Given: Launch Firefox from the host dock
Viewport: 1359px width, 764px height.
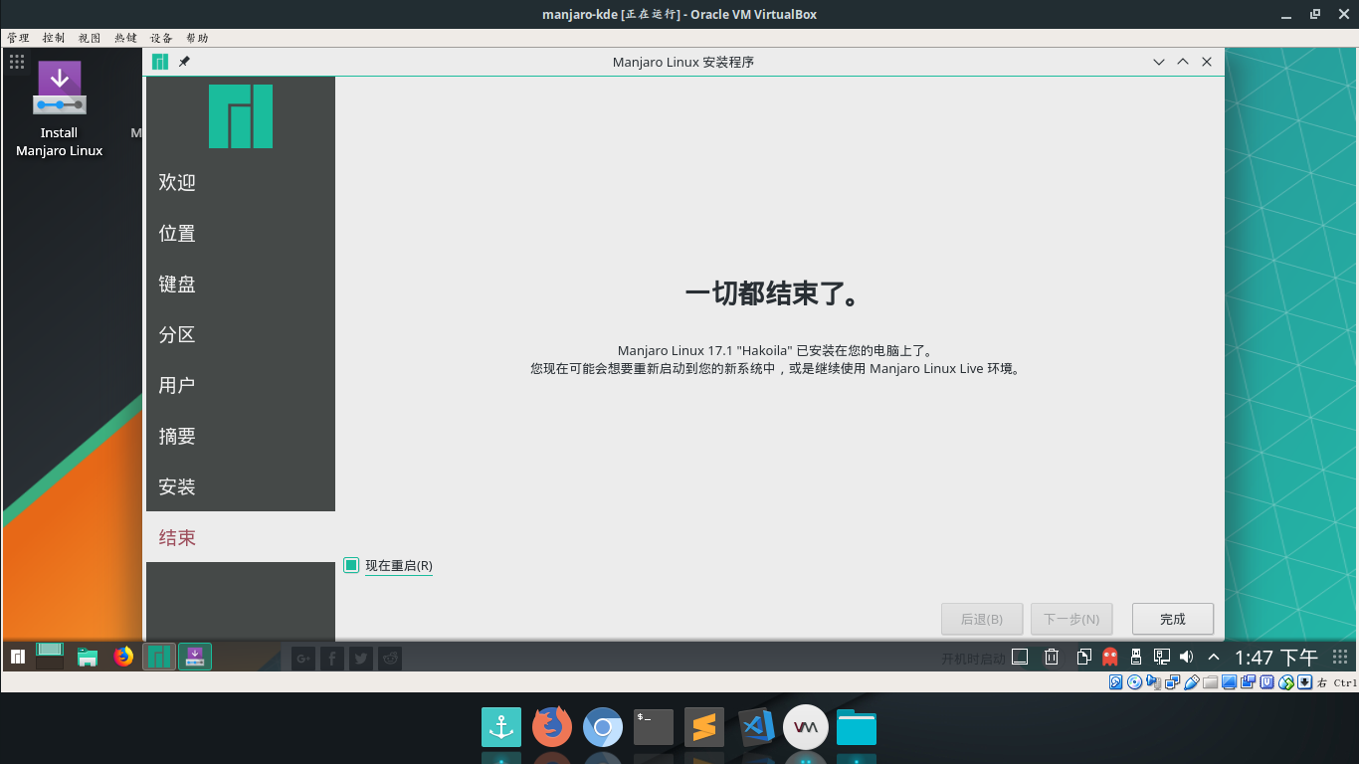Looking at the screenshot, I should pyautogui.click(x=552, y=727).
